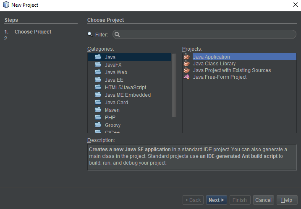Click the Description text area
This screenshot has width=301, height=209.
[x=192, y=157]
